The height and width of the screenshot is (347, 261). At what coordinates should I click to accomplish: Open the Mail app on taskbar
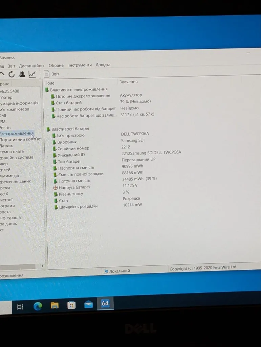88,304
